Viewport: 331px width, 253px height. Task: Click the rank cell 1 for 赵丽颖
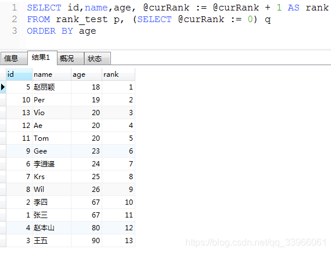(118, 87)
